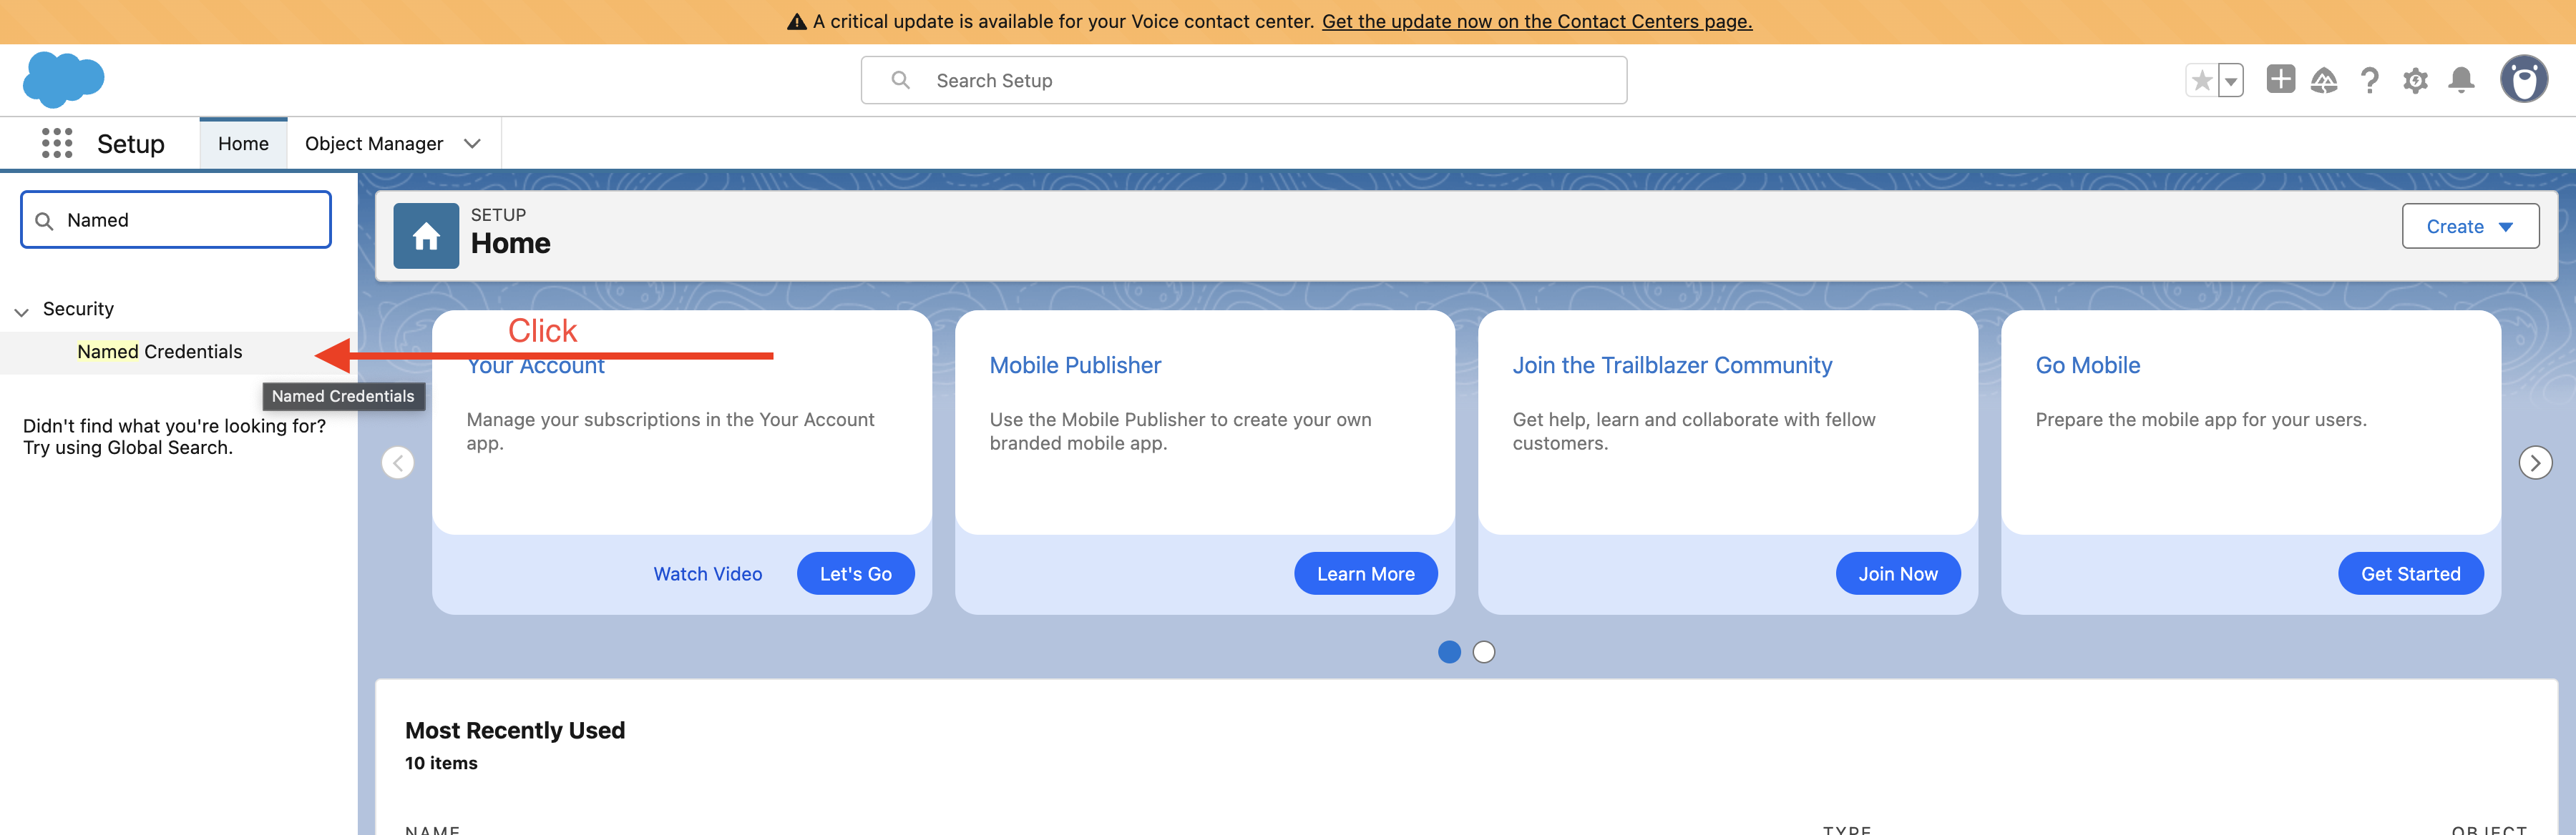The height and width of the screenshot is (835, 2576).
Task: Open Join the Trailblazer Community title
Action: point(1672,365)
